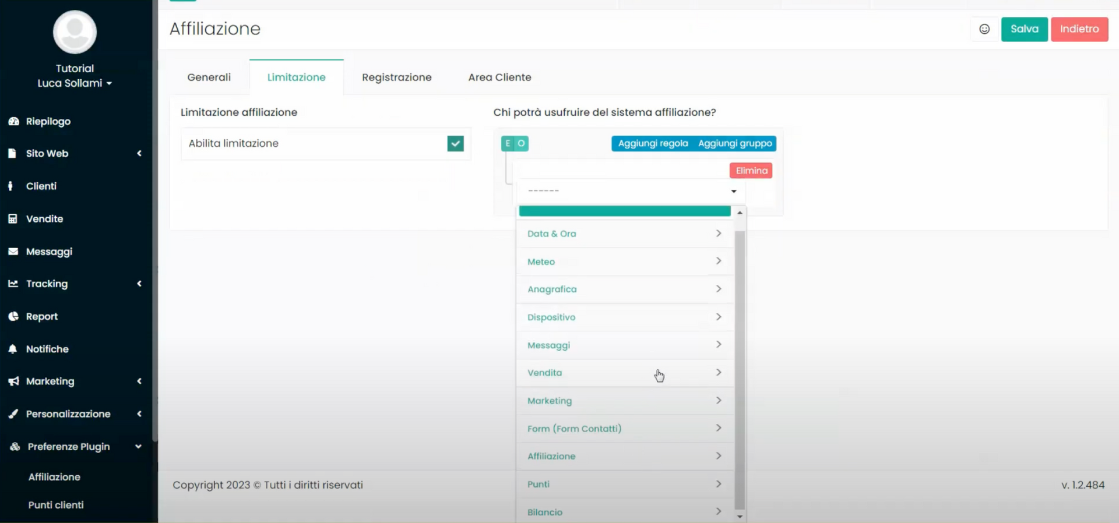The image size is (1119, 523).
Task: Choose Form (Form Contatti) option
Action: click(x=625, y=429)
